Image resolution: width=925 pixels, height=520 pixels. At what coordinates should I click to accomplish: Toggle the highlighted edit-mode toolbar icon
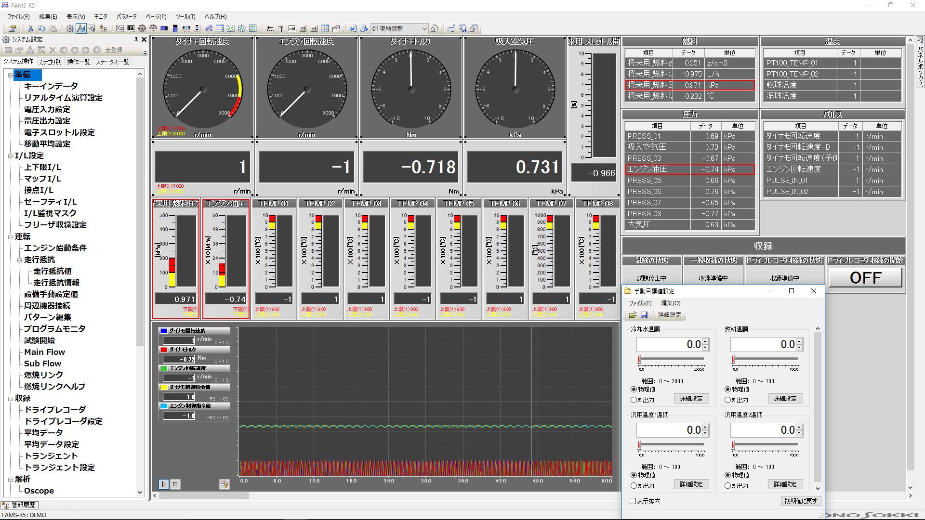point(81,29)
